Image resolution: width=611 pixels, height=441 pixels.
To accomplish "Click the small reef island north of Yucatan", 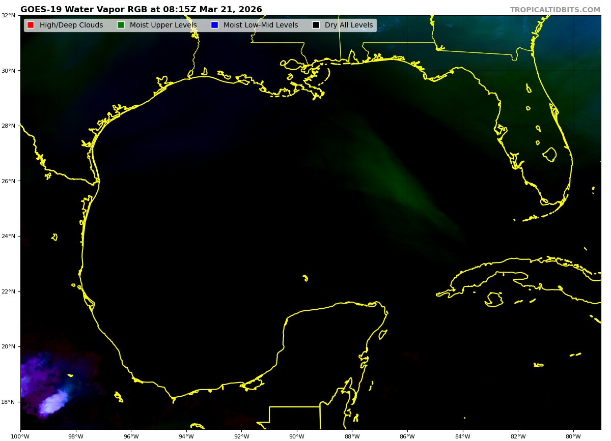I will pyautogui.click(x=305, y=278).
